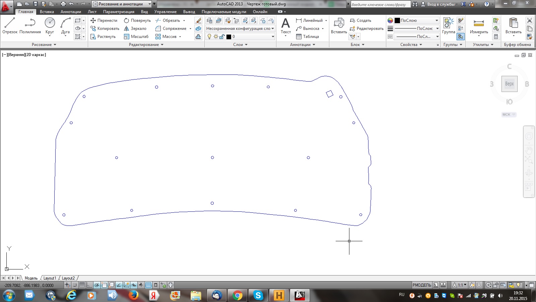536x302 pixels.
Task: Click the Перенести move button
Action: click(x=104, y=20)
